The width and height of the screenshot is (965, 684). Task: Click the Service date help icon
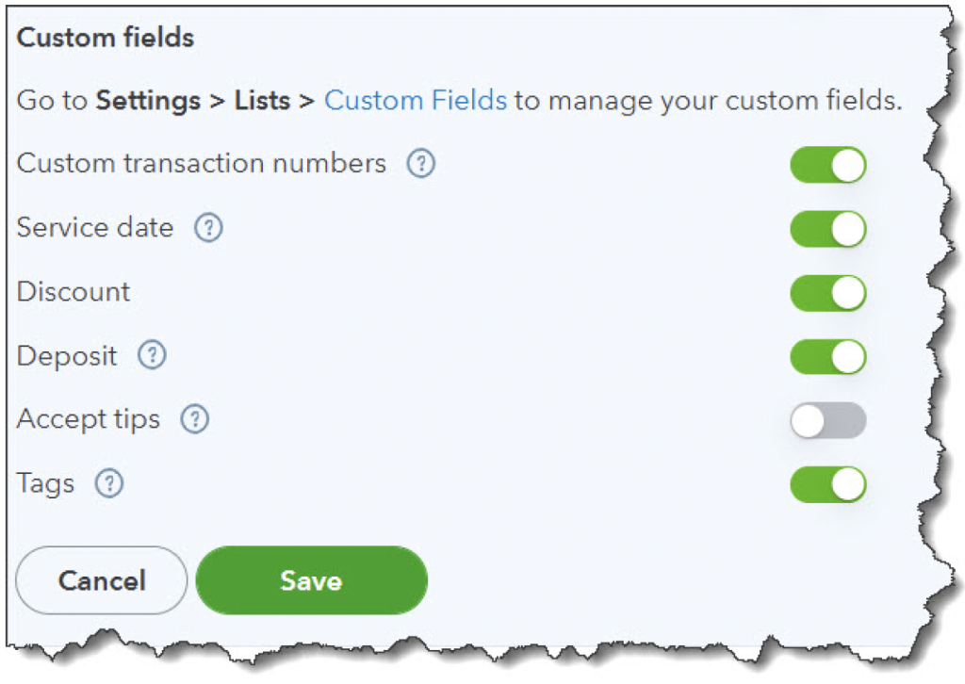208,228
